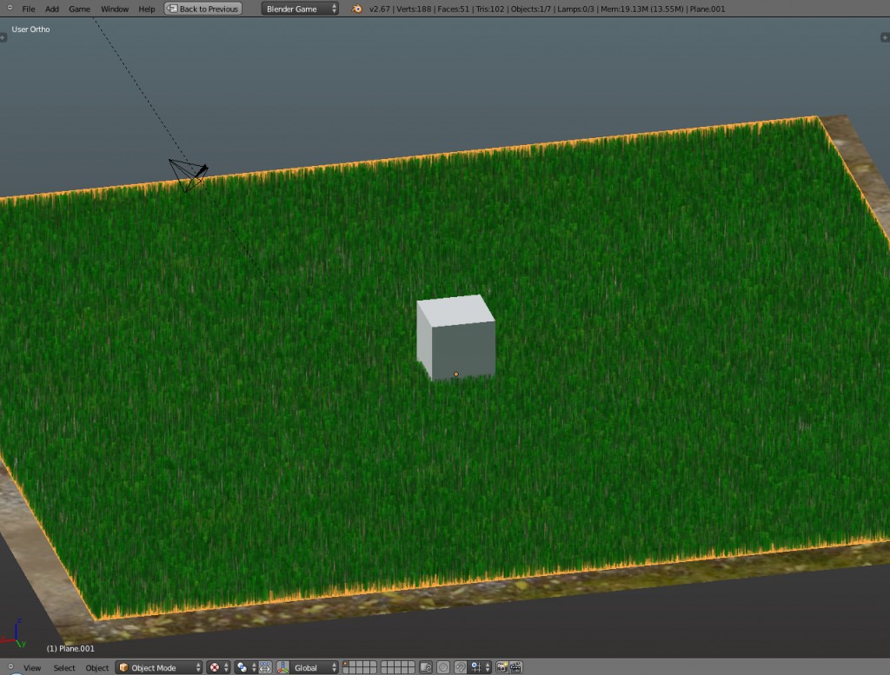Enable the snap magnet icon
The image size is (890, 675).
point(462,667)
